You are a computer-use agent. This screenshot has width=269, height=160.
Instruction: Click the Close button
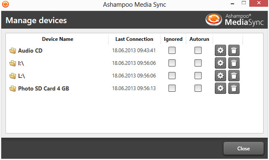(x=243, y=148)
